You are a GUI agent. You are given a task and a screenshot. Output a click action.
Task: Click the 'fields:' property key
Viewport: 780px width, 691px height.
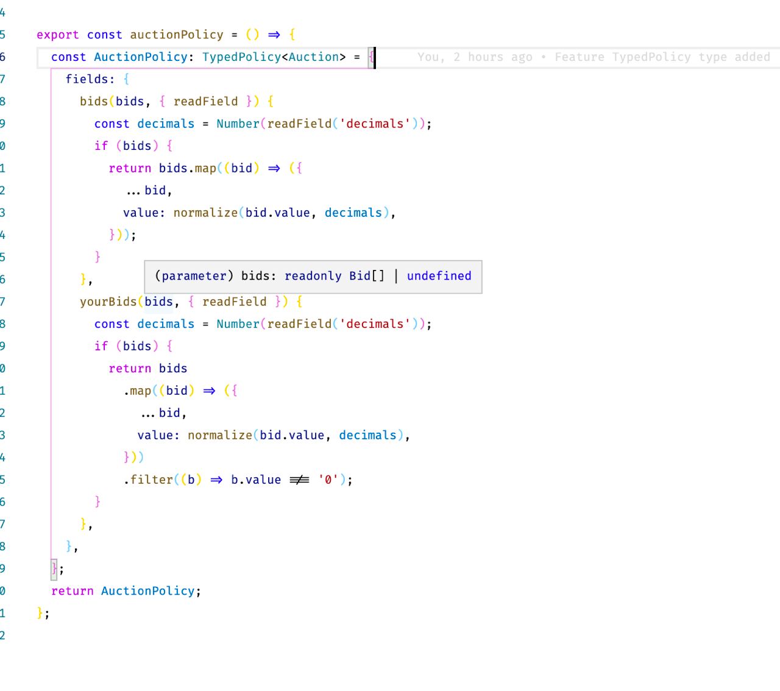90,79
